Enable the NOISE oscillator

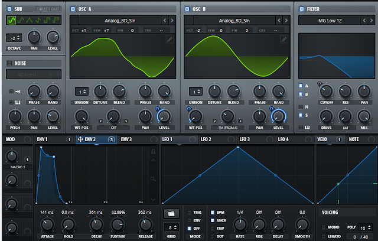(x=9, y=63)
